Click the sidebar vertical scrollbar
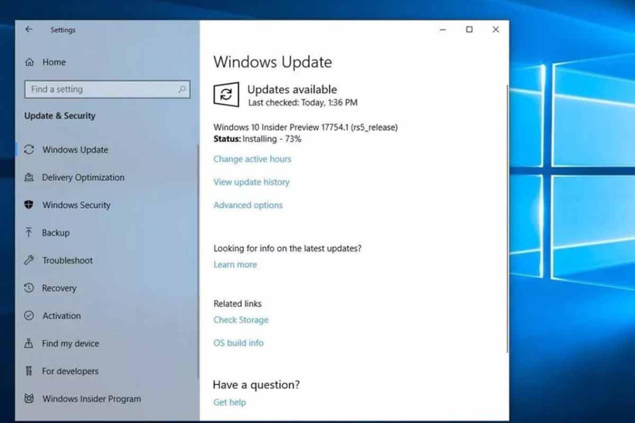This screenshot has width=635, height=423. (198, 262)
